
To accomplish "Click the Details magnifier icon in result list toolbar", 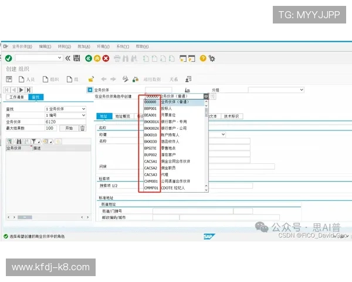I will click(x=9, y=141).
